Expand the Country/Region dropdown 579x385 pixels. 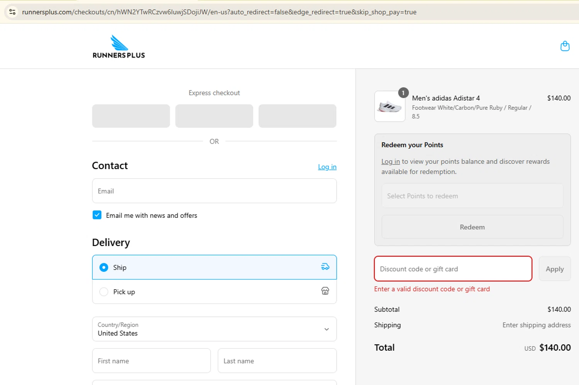point(214,329)
